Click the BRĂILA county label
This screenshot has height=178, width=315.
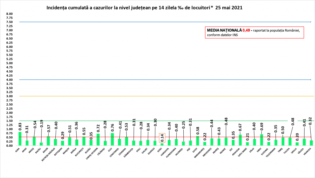[74, 151]
